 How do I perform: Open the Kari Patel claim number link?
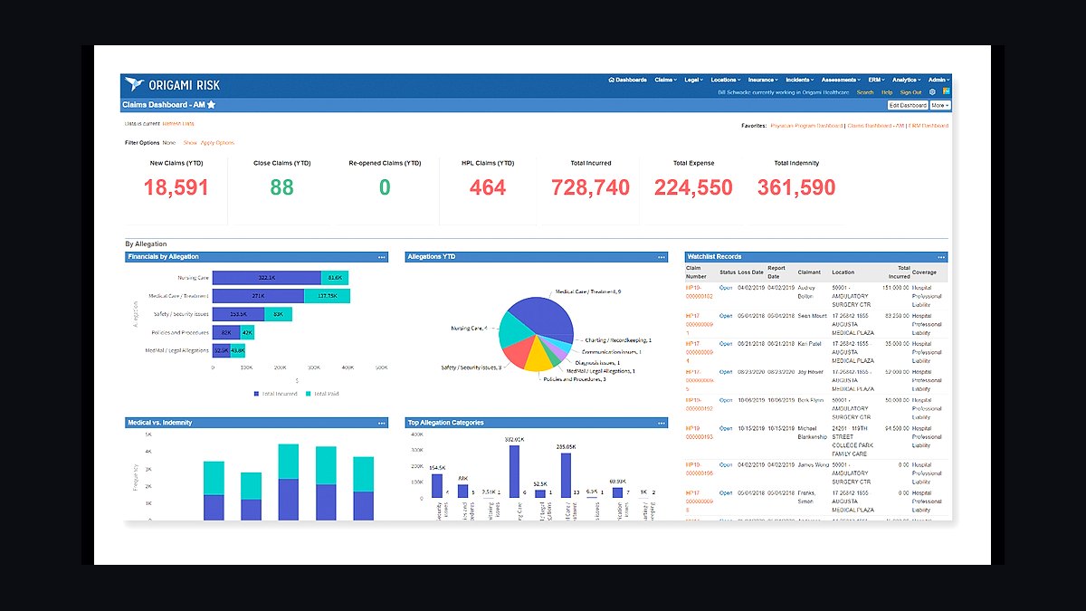click(700, 353)
